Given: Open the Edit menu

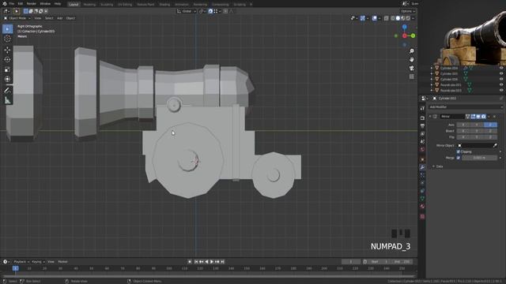Looking at the screenshot, I should [21, 4].
